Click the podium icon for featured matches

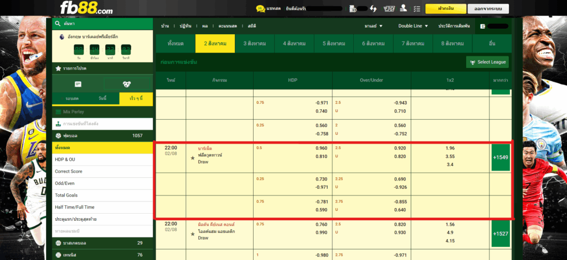point(58,124)
